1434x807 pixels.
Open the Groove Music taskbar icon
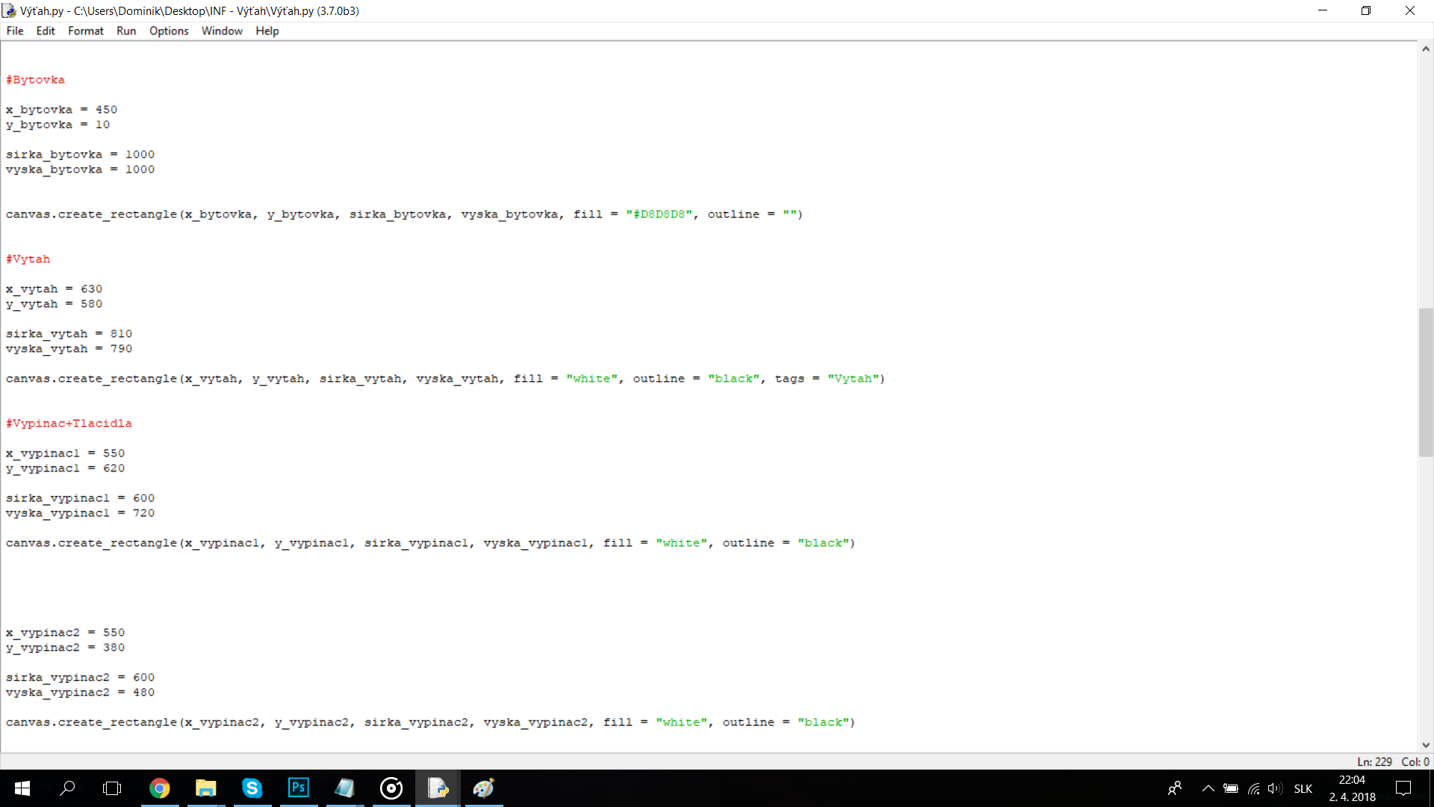point(391,788)
